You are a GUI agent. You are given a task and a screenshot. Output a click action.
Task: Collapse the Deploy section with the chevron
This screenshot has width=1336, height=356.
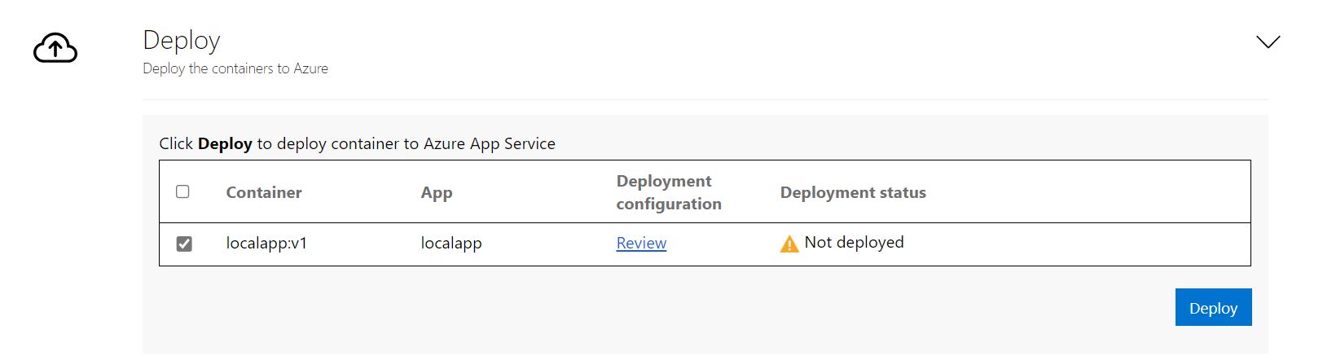pyautogui.click(x=1268, y=42)
